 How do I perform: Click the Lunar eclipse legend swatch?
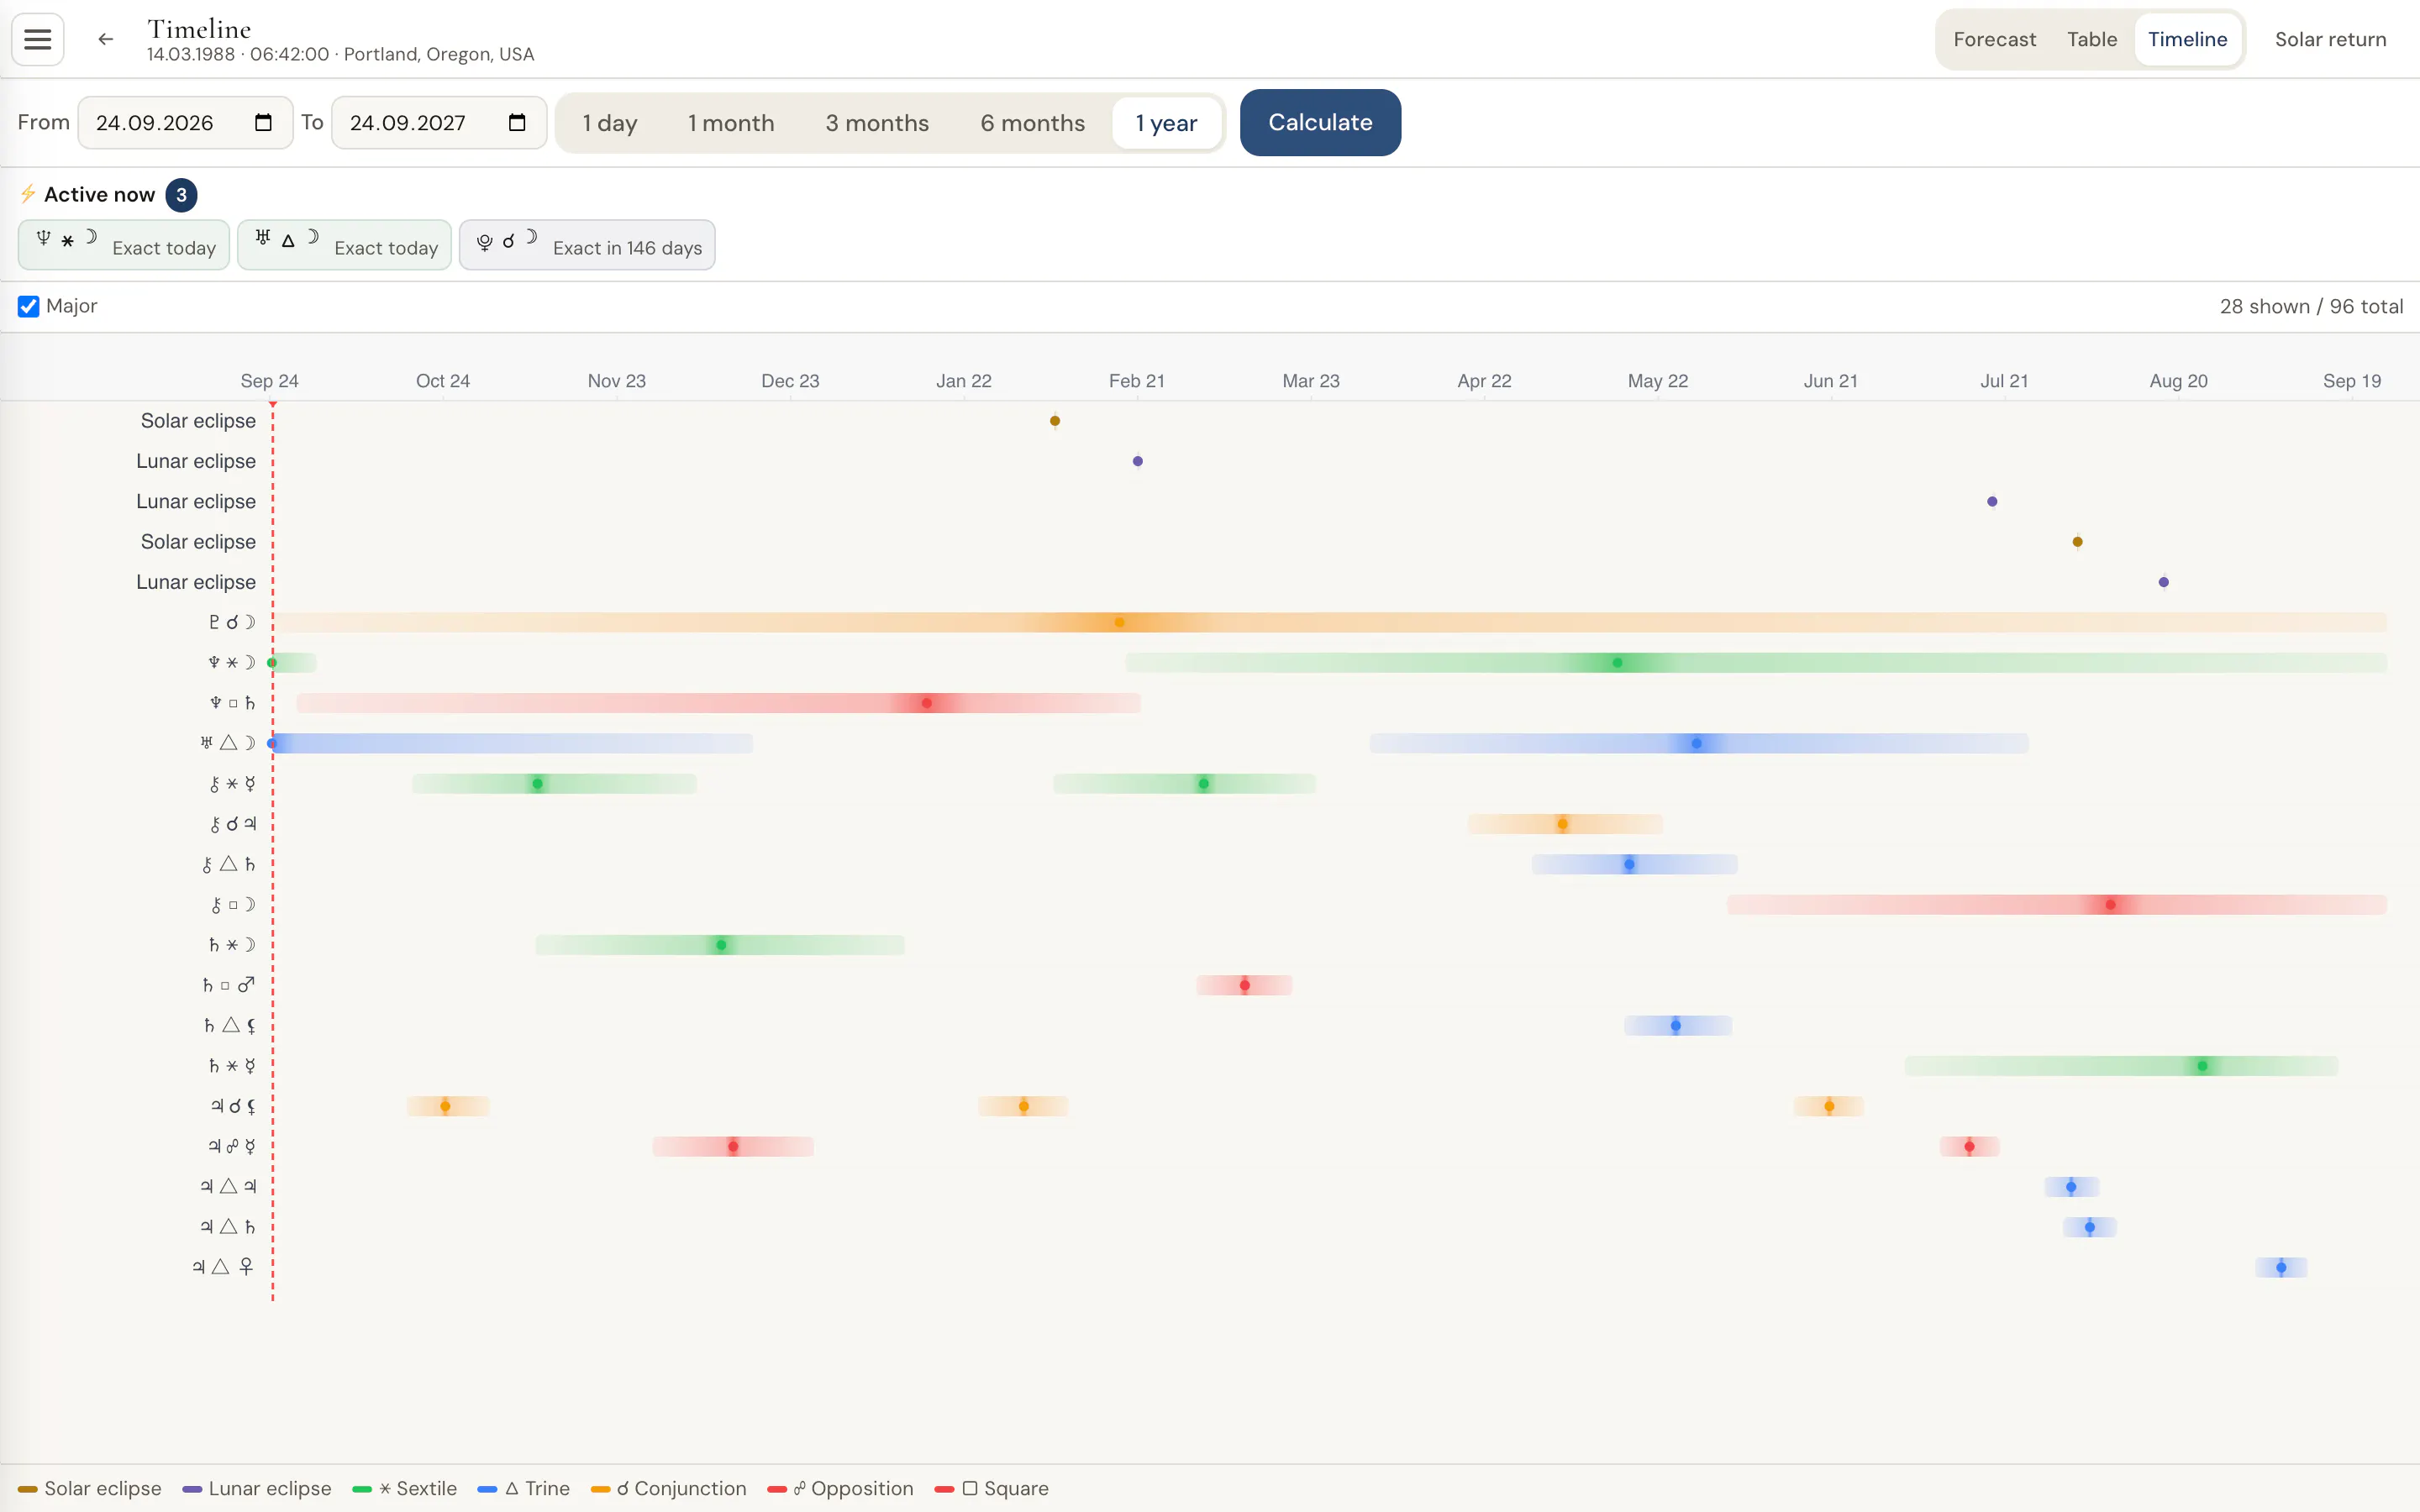click(192, 1489)
